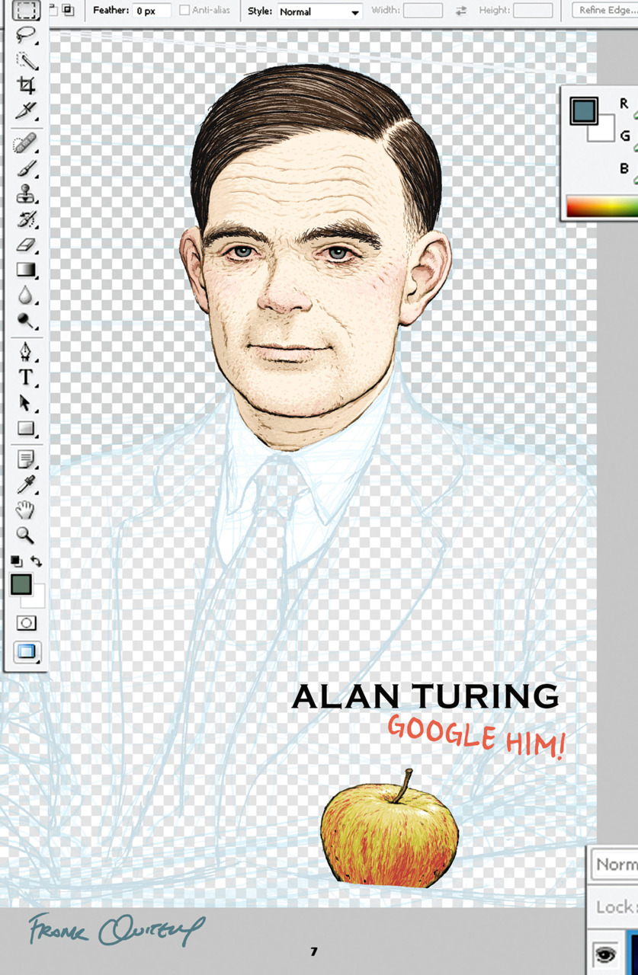Toggle Quick Mask mode

(x=27, y=623)
